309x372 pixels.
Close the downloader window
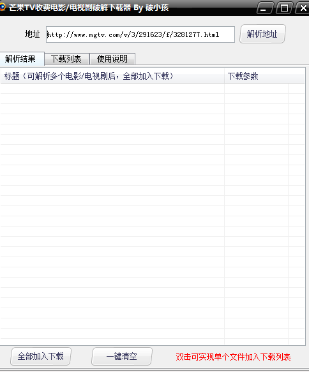point(303,8)
